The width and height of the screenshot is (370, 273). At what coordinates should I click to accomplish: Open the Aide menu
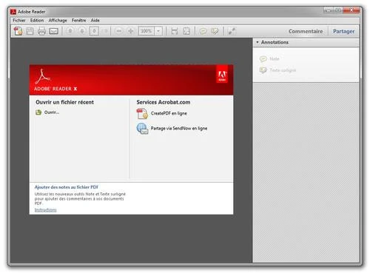click(x=95, y=20)
